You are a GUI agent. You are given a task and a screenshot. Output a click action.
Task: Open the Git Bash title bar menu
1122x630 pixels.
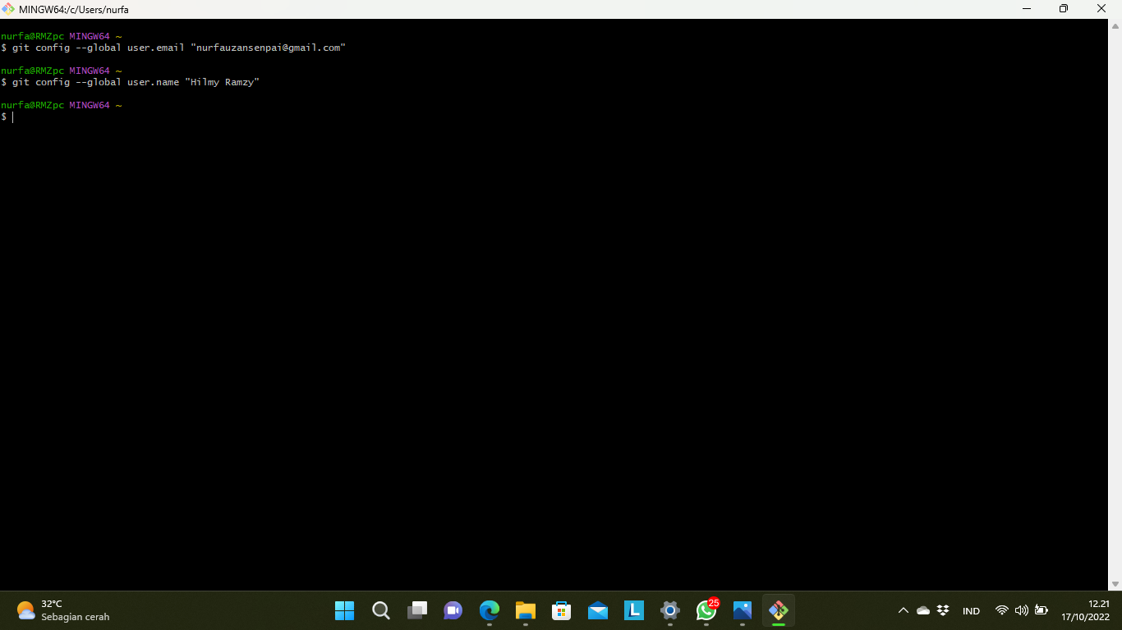(9, 9)
